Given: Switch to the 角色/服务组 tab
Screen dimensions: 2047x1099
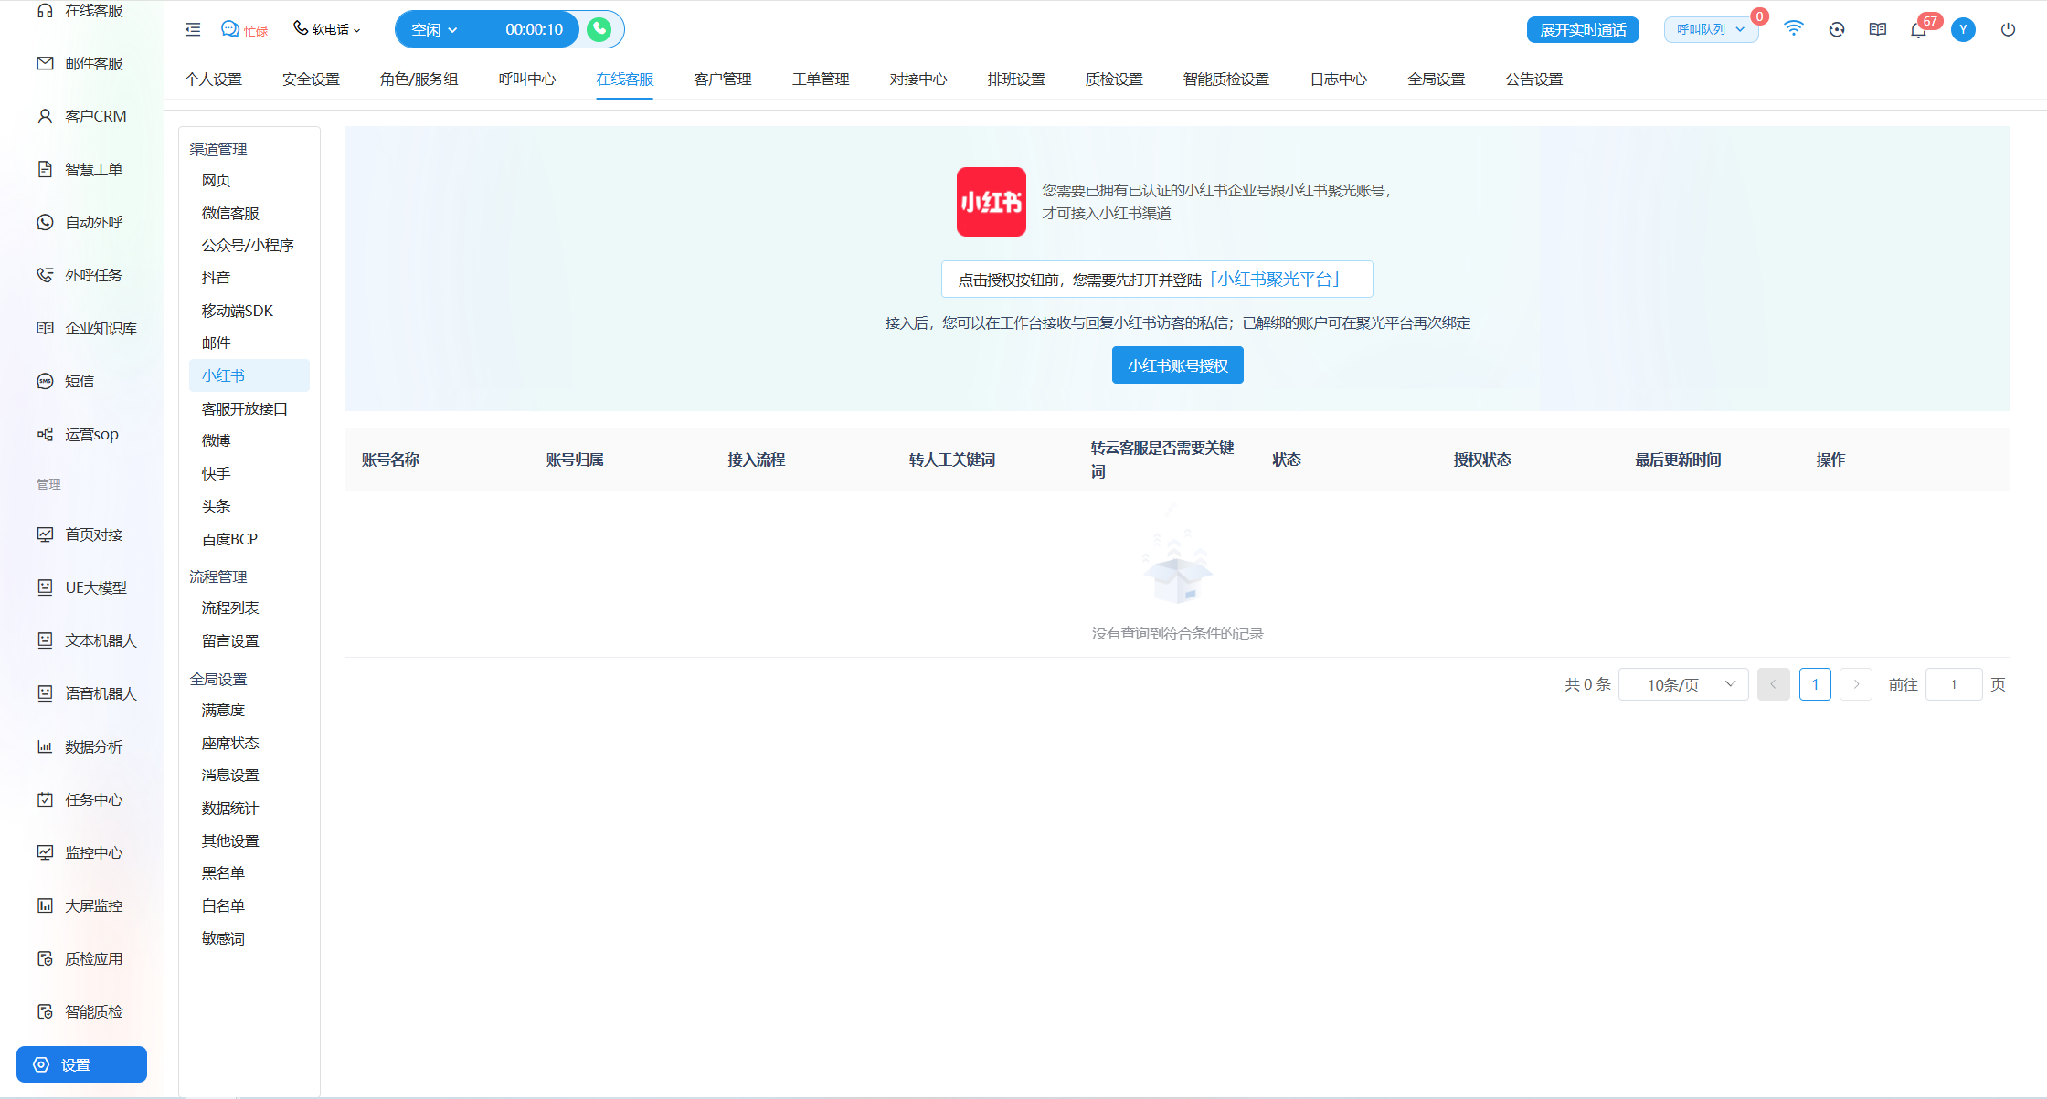Looking at the screenshot, I should (419, 79).
